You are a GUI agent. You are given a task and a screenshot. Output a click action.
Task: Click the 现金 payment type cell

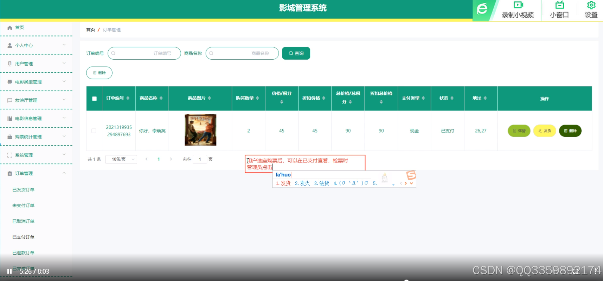pyautogui.click(x=414, y=131)
